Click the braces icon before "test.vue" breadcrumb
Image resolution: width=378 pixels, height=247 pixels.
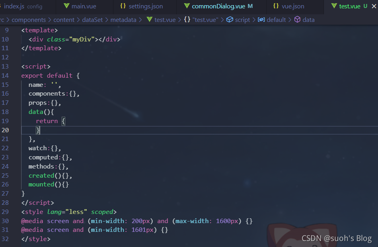tap(187, 19)
